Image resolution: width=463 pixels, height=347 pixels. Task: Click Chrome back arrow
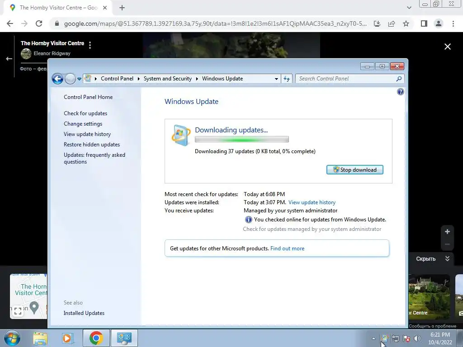[x=10, y=23]
